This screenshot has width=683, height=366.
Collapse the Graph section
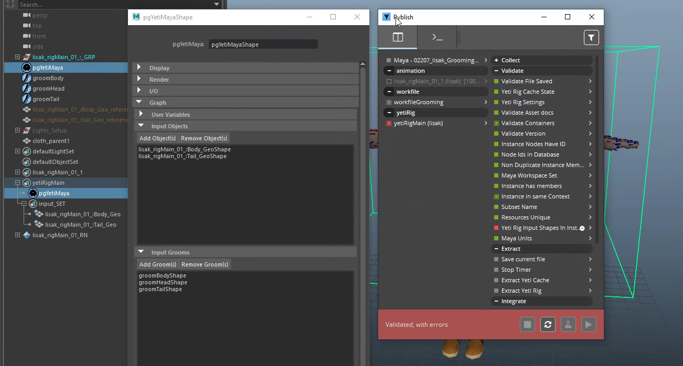click(x=139, y=102)
